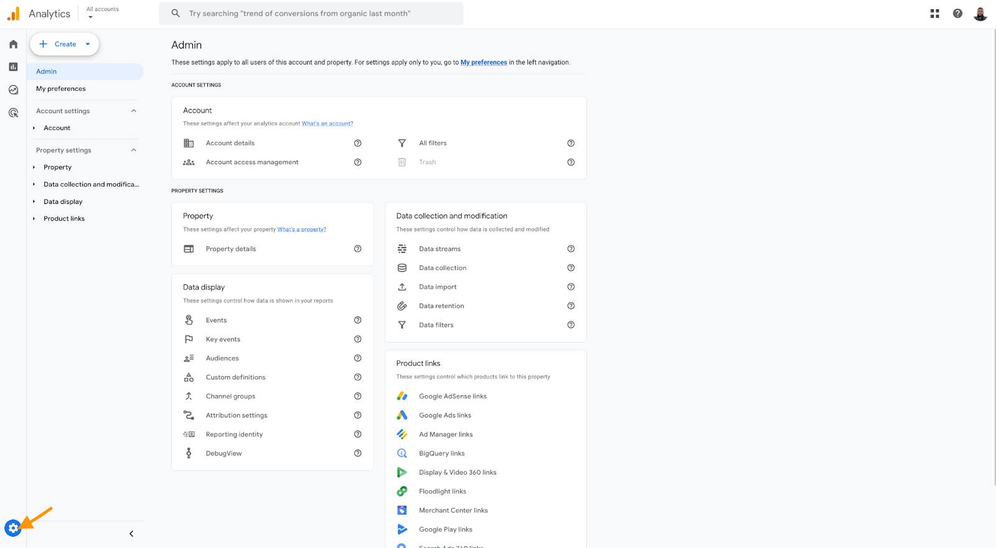The width and height of the screenshot is (996, 548).
Task: Open the Data filters setting
Action: pos(436,325)
